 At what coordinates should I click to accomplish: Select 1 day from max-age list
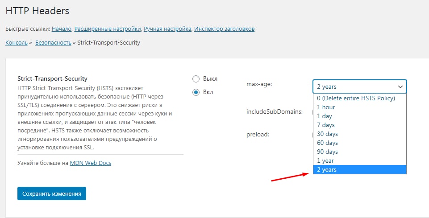(x=325, y=116)
